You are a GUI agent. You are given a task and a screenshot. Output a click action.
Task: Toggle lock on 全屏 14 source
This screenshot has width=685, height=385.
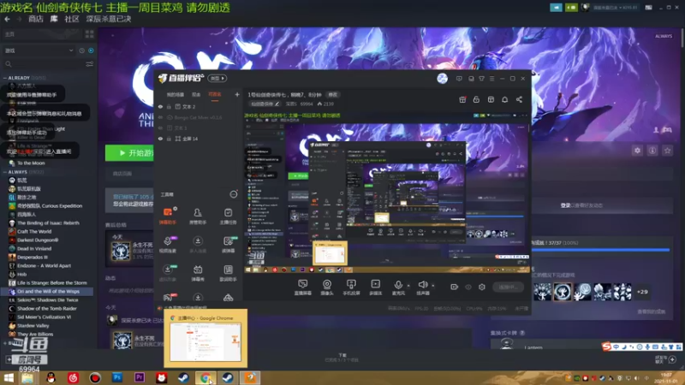coord(169,139)
